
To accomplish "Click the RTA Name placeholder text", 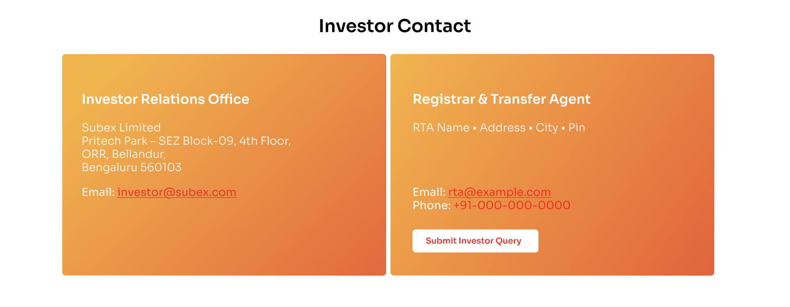I will click(x=441, y=128).
